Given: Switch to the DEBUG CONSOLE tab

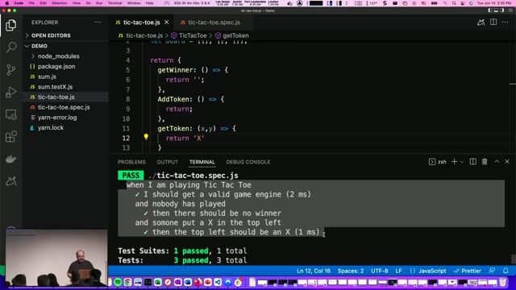Looking at the screenshot, I should [x=248, y=162].
